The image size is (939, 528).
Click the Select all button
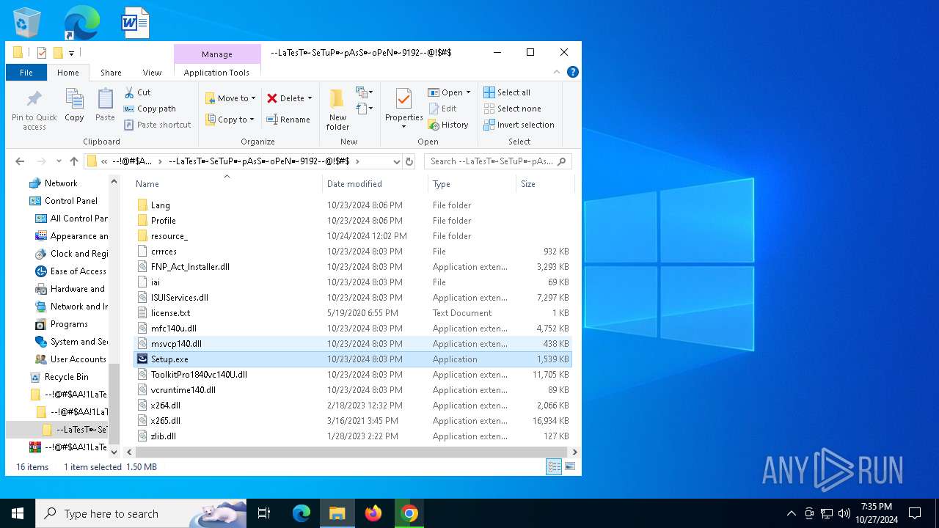click(x=507, y=92)
